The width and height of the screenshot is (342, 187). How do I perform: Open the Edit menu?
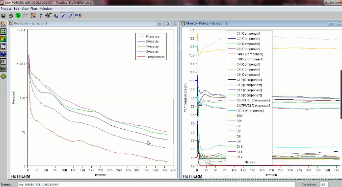point(16,9)
